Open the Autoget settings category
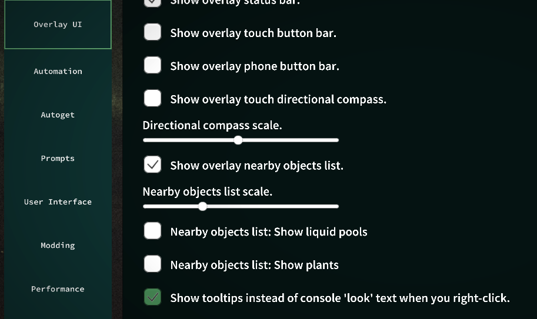The image size is (537, 319). click(x=58, y=115)
